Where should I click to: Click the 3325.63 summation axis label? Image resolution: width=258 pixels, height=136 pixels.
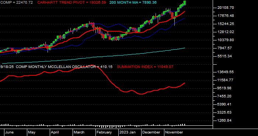tap(224, 112)
